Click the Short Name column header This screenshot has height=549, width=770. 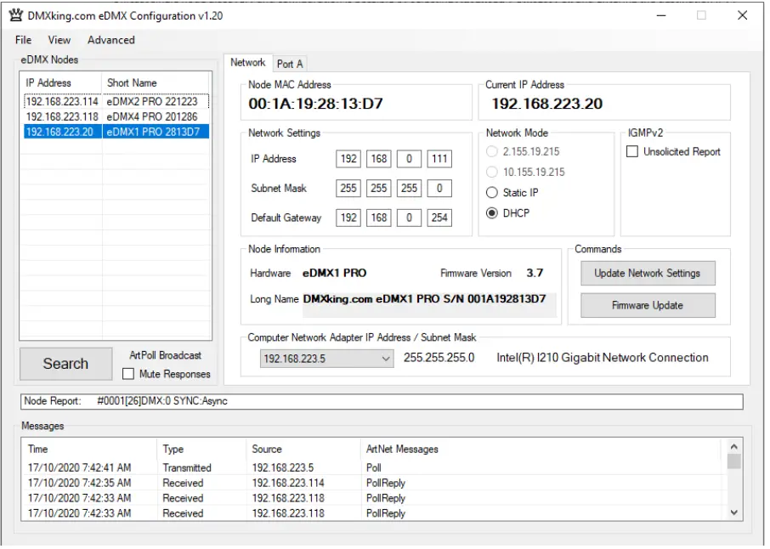pos(156,83)
